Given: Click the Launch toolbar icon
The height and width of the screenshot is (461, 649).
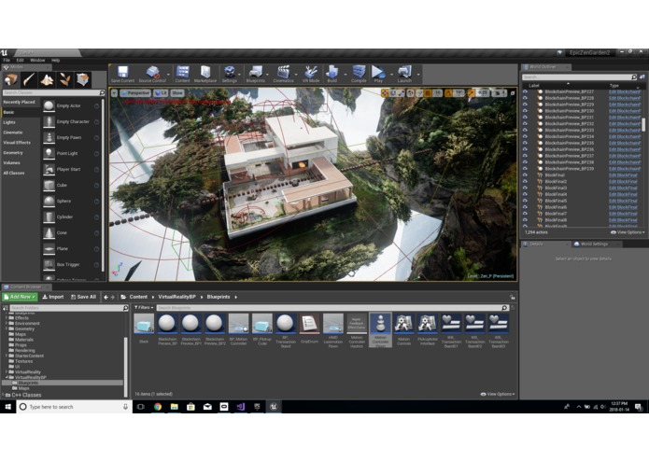Looking at the screenshot, I should (404, 74).
